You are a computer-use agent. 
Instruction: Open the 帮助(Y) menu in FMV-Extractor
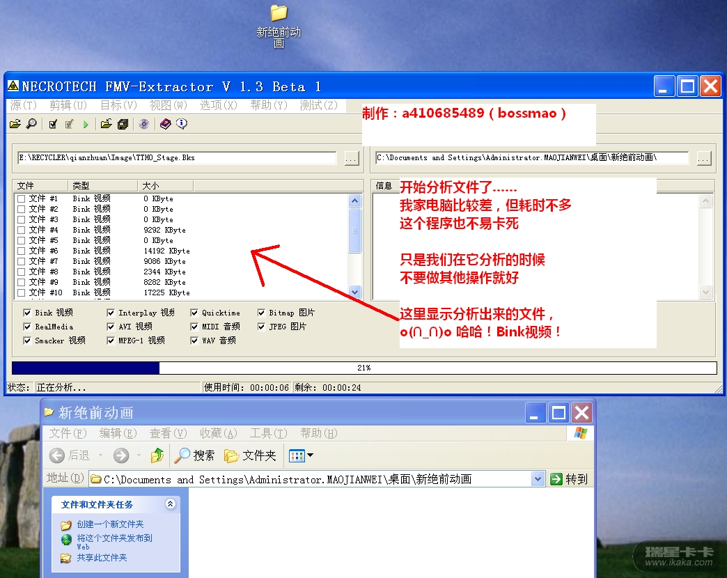[x=269, y=106]
